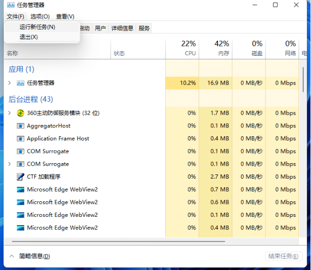
Task: Click the 2.7 MB memory cell
Action: point(216,177)
